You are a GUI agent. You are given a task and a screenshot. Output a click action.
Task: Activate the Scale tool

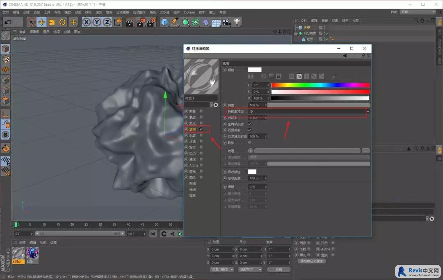pos(52,22)
